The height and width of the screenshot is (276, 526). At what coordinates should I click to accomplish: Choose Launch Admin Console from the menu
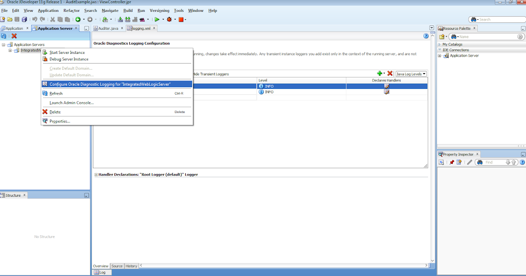click(70, 102)
